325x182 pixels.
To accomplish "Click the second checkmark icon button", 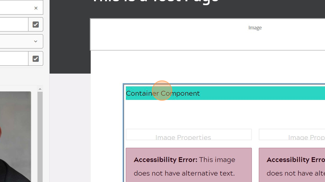I will (36, 59).
